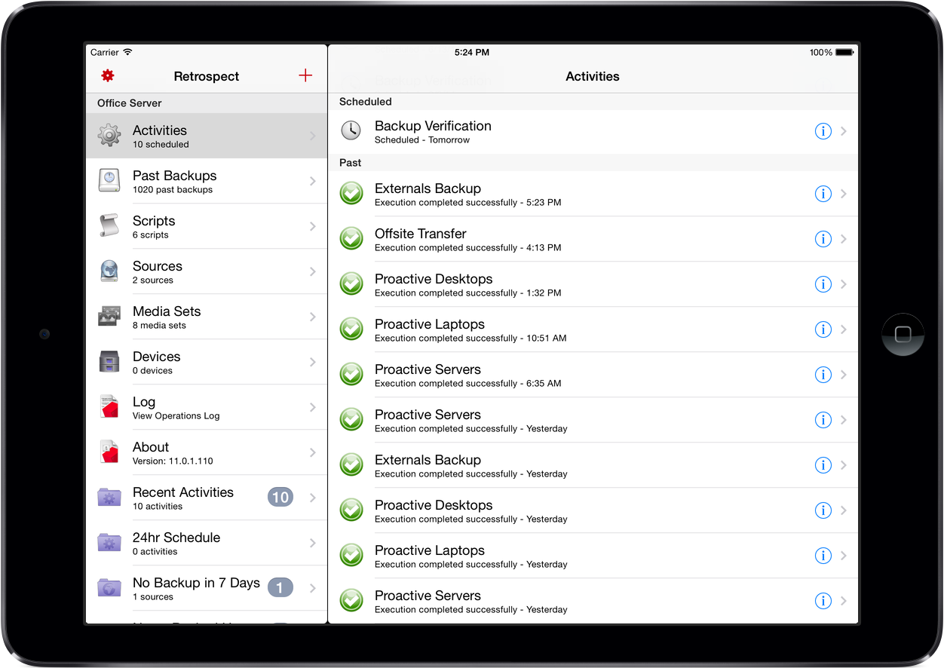Open info for Externals Backup Yesterday
Image resolution: width=944 pixels, height=668 pixels.
(823, 465)
